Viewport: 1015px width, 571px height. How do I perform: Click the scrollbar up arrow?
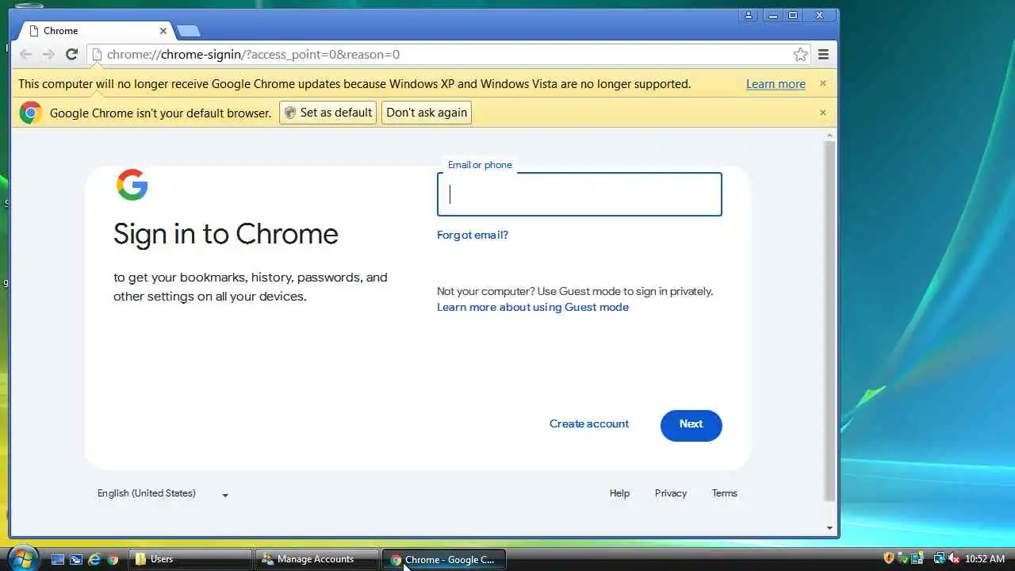830,135
